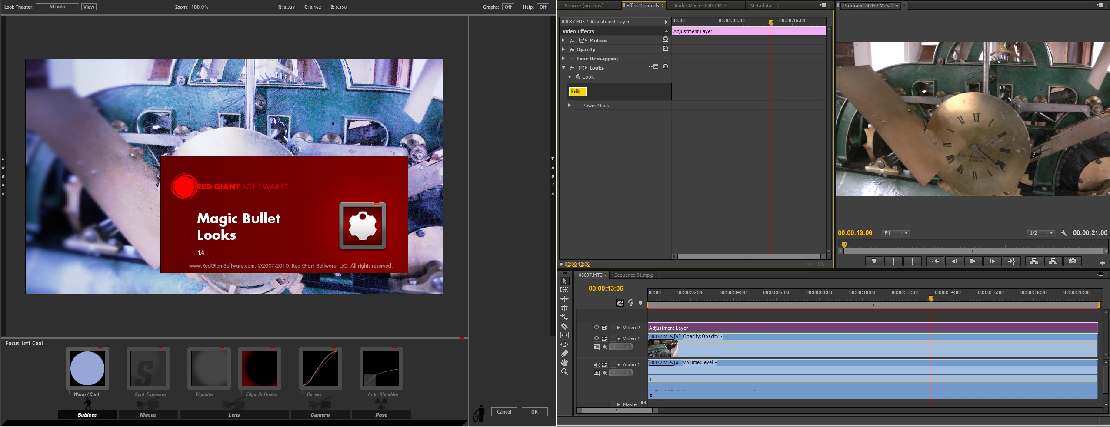The image size is (1110, 427).
Task: Click the View button in Look Theater
Action: point(89,7)
